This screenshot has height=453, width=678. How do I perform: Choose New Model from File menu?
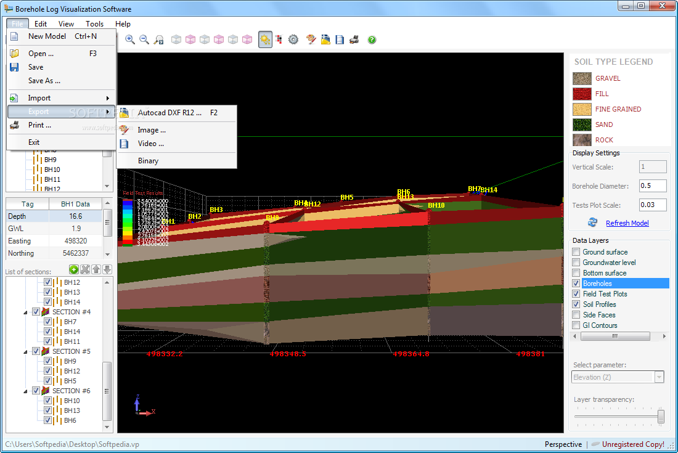(x=62, y=36)
